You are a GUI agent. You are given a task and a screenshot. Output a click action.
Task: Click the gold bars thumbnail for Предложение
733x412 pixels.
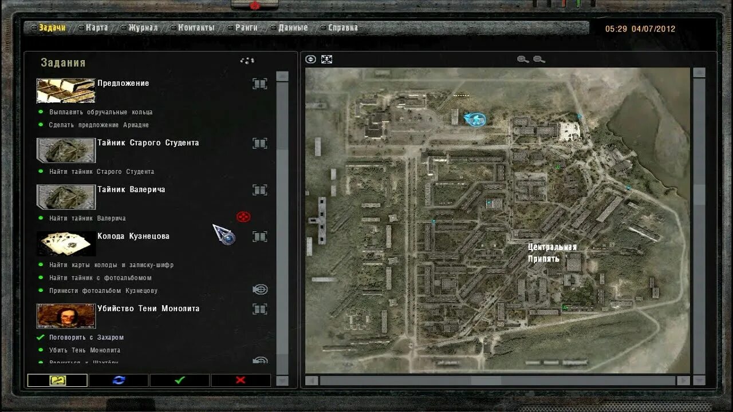coord(66,90)
